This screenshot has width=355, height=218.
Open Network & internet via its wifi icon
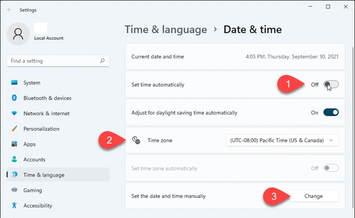point(15,113)
